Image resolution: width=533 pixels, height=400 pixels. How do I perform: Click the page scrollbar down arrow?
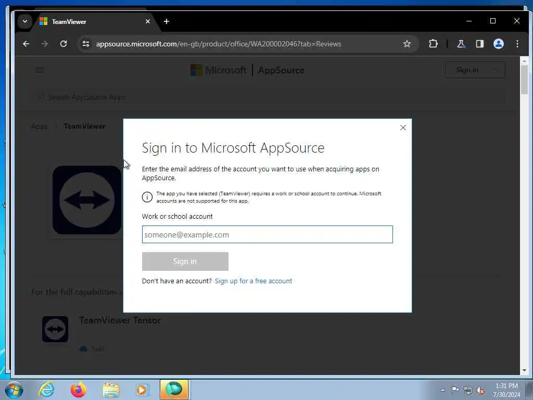[x=524, y=370]
